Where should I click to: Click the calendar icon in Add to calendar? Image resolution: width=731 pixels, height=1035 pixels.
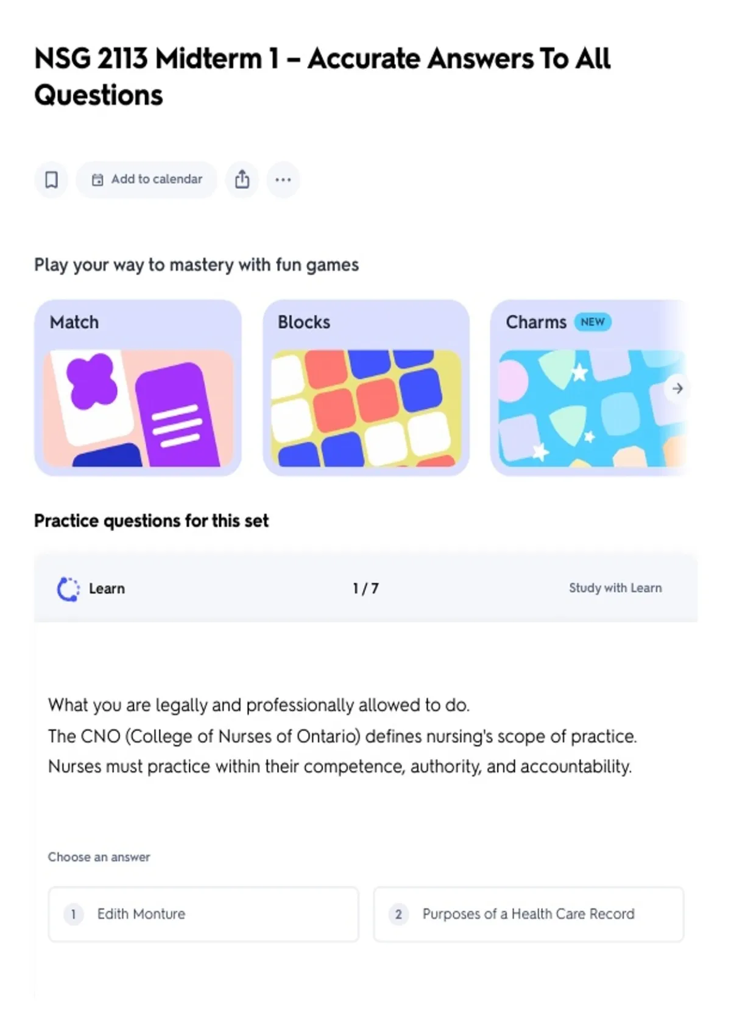click(97, 180)
